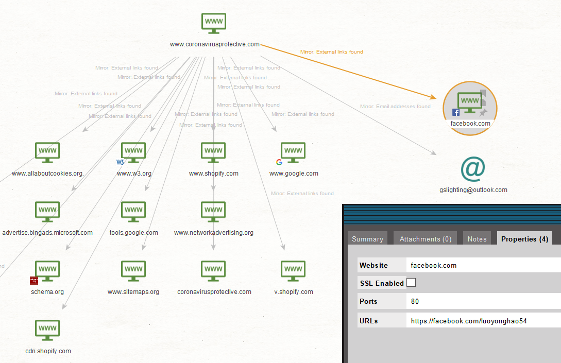Click the Facebook favicon overlay on the node
Screen dimensions: 561x363
coord(456,112)
